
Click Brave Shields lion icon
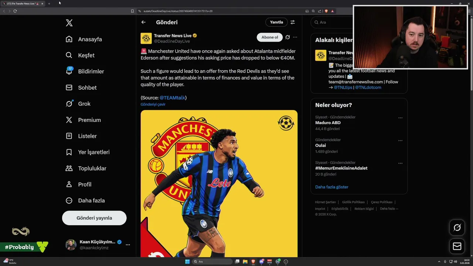[x=326, y=11]
